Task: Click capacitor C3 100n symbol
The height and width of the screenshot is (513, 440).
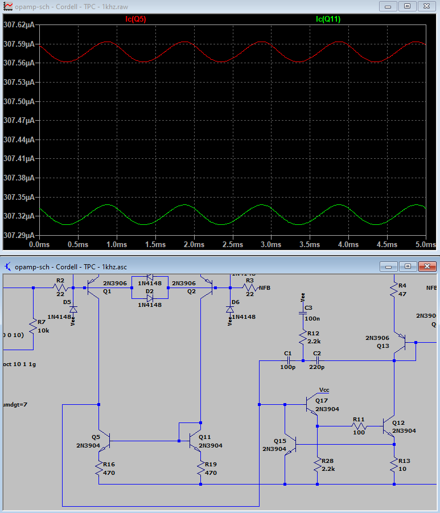Action: coord(303,313)
